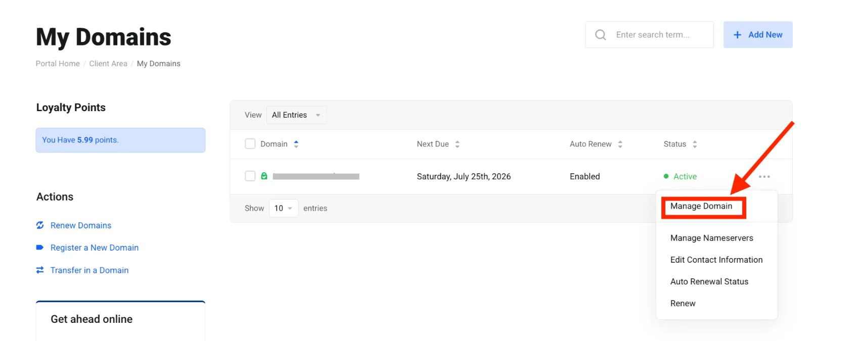The width and height of the screenshot is (859, 341).
Task: Click the Add New button
Action: point(758,35)
